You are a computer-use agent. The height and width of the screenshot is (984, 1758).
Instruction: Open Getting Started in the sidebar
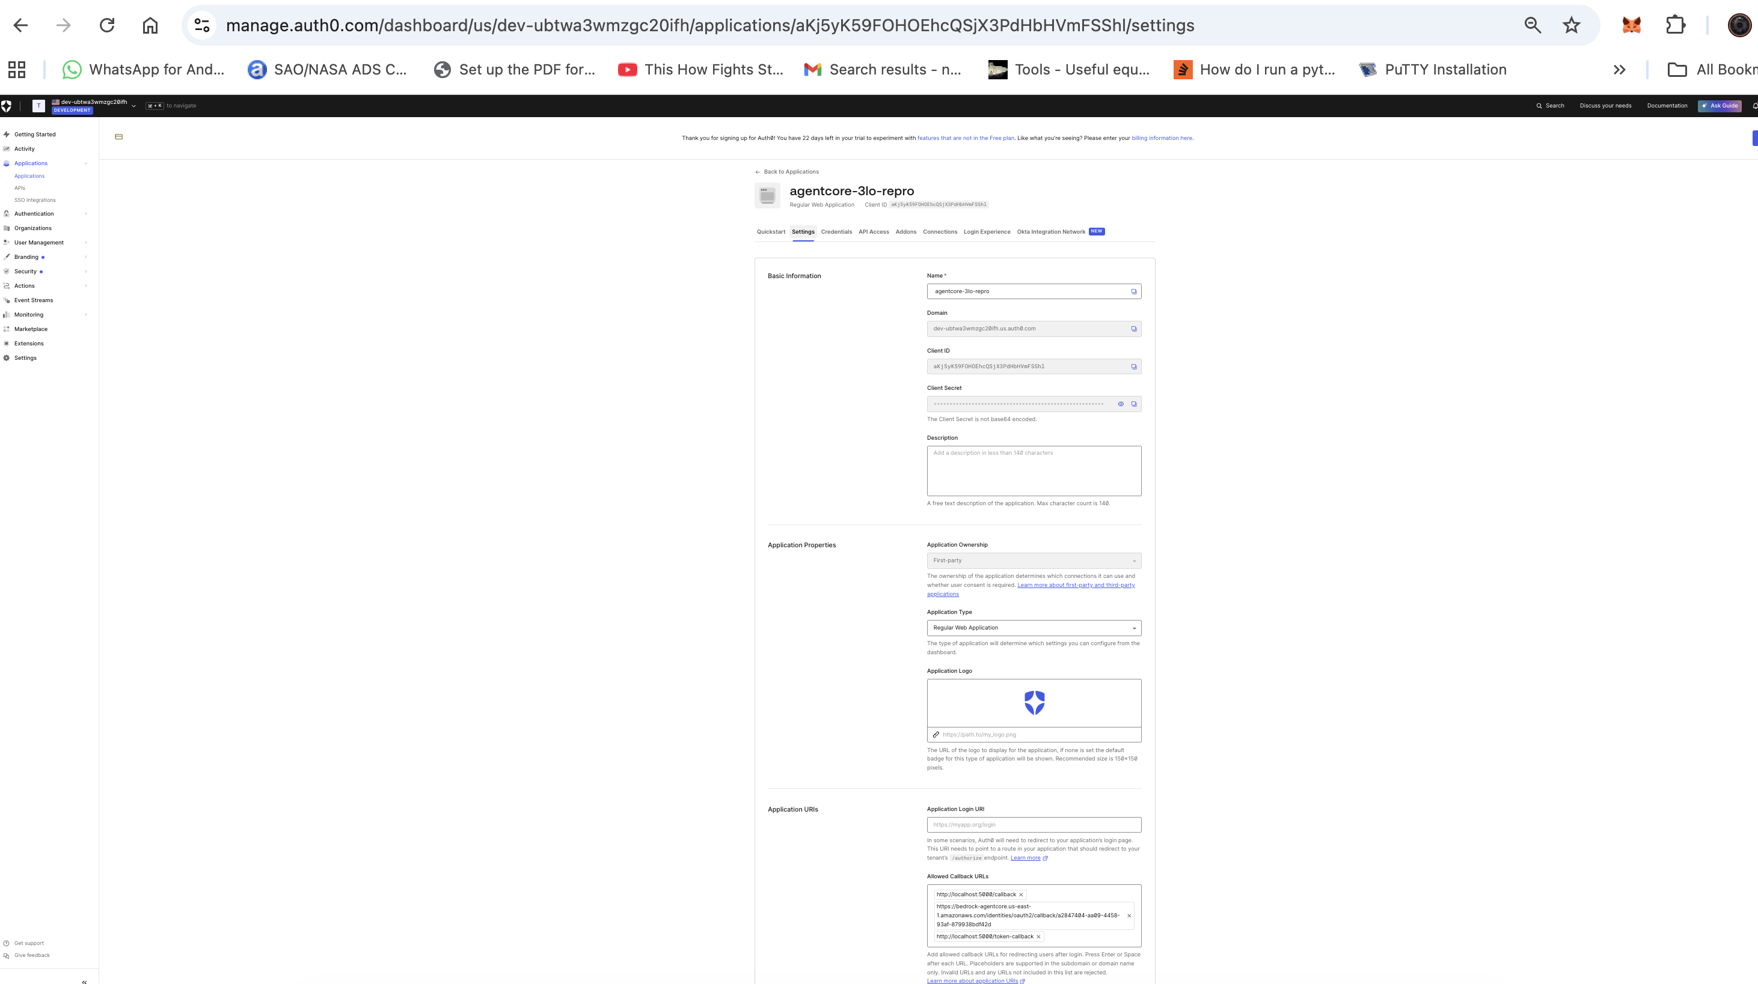point(35,135)
